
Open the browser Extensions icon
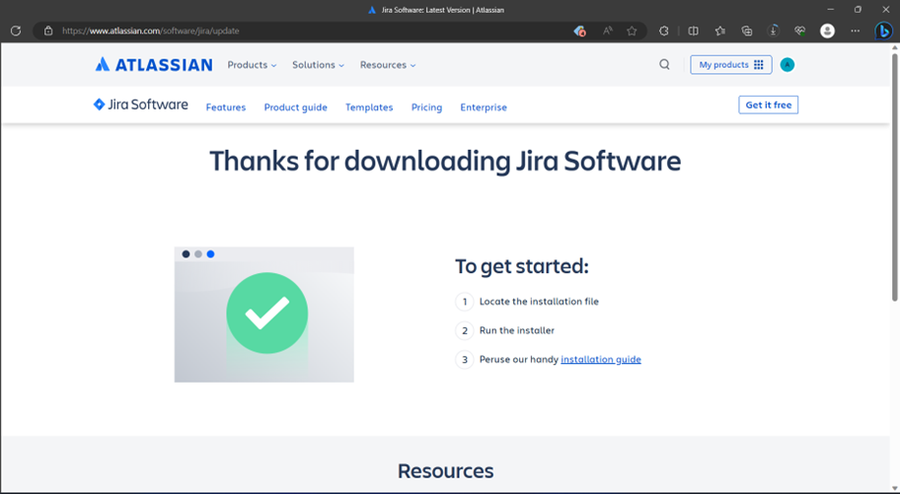click(664, 31)
